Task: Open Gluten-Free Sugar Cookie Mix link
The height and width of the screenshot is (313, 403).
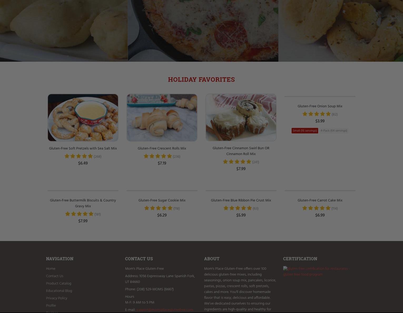Action: [x=162, y=200]
